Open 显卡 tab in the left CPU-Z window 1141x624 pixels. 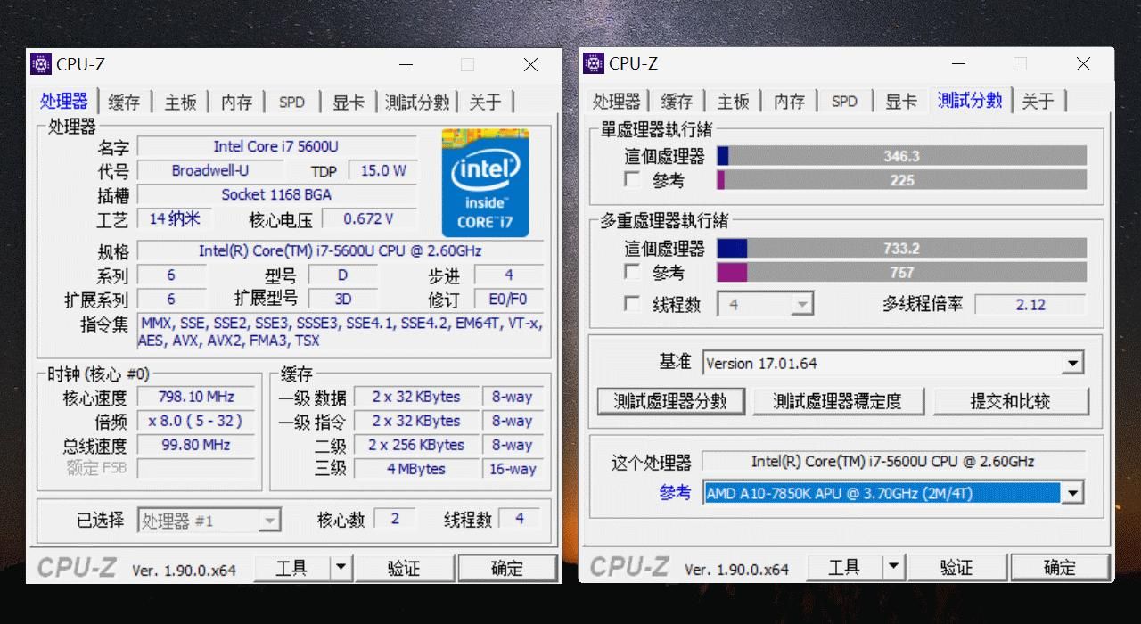pos(349,102)
